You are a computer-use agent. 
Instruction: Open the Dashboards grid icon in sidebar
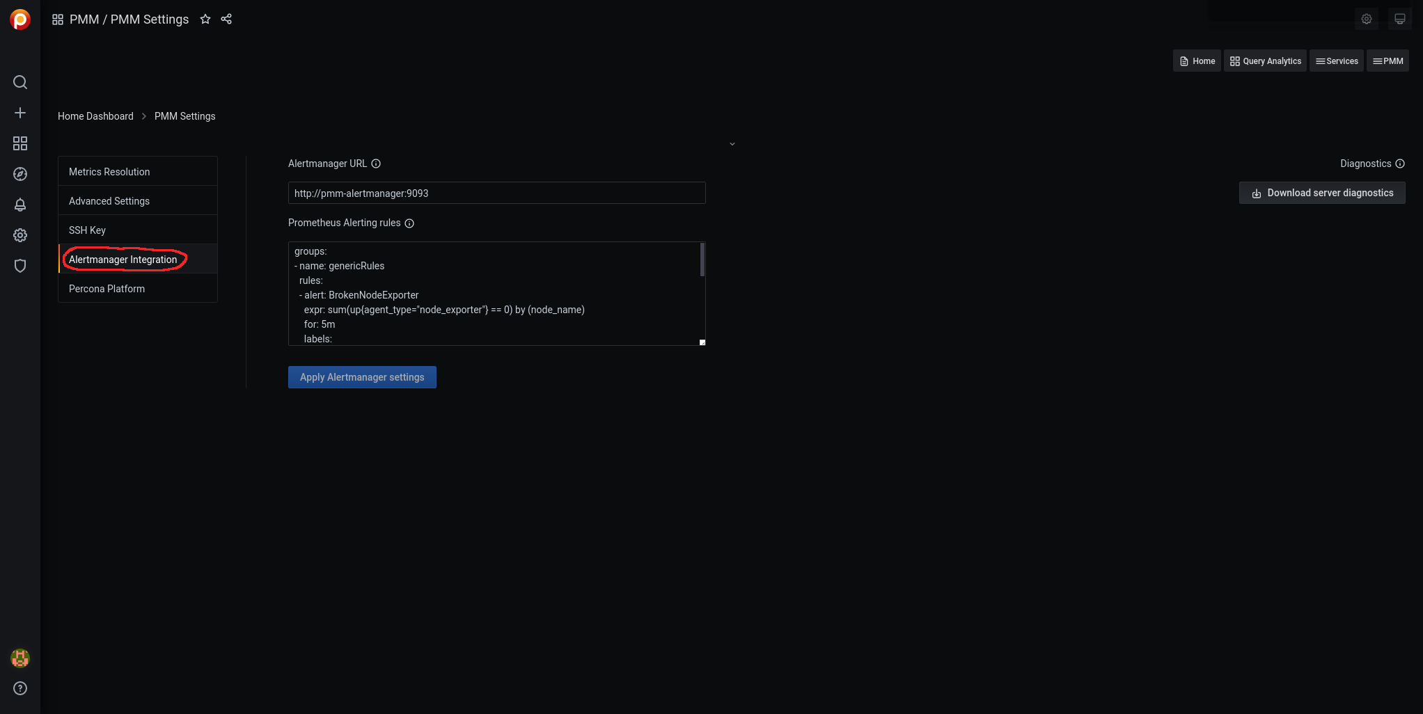click(20, 143)
